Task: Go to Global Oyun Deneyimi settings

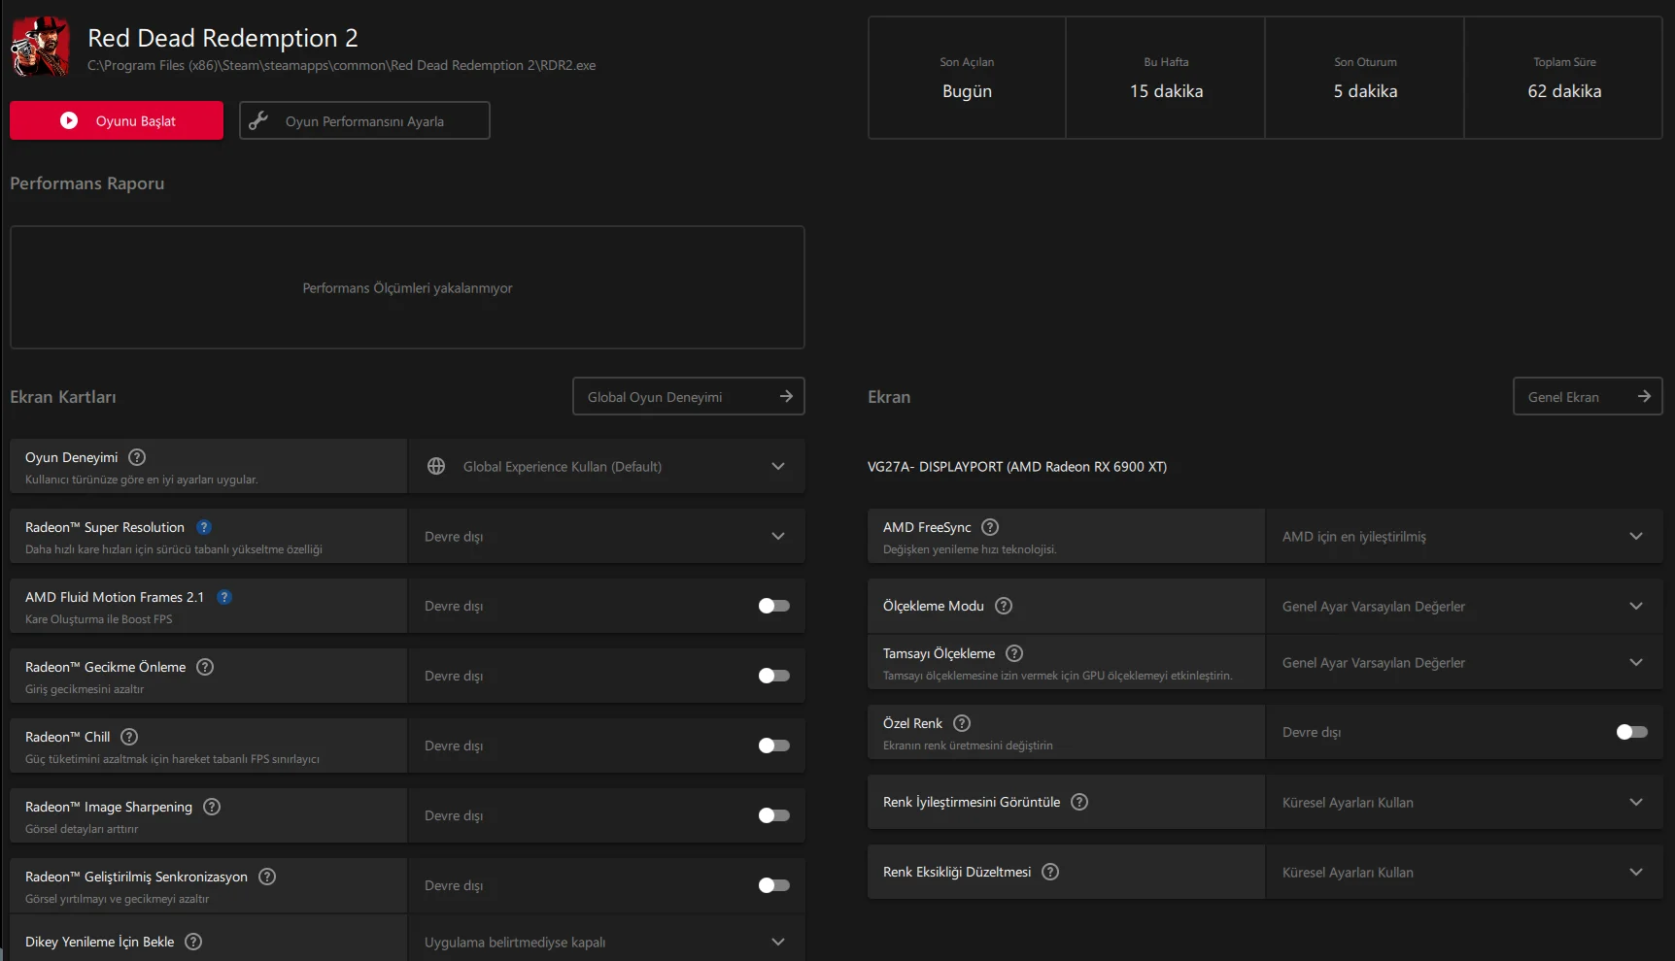Action: pos(688,396)
